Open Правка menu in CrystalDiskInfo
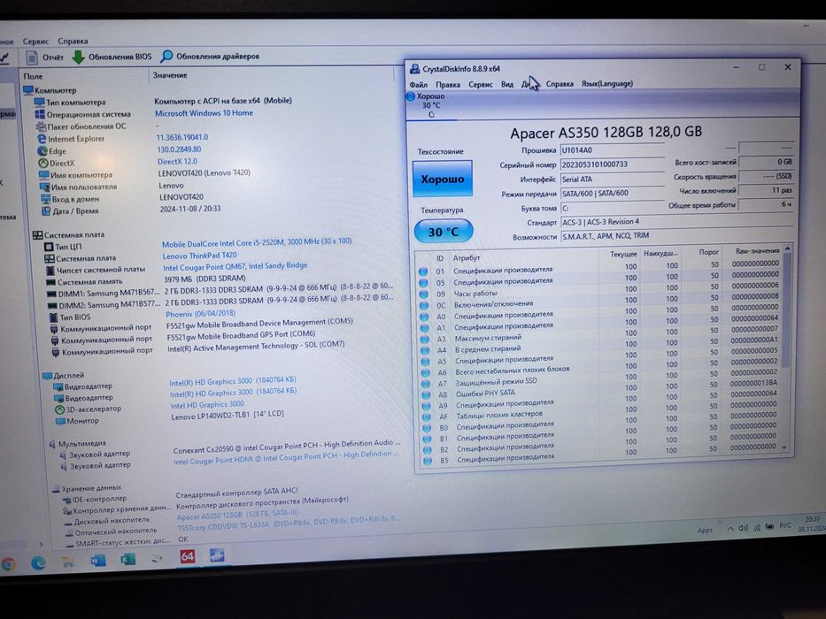 [448, 84]
